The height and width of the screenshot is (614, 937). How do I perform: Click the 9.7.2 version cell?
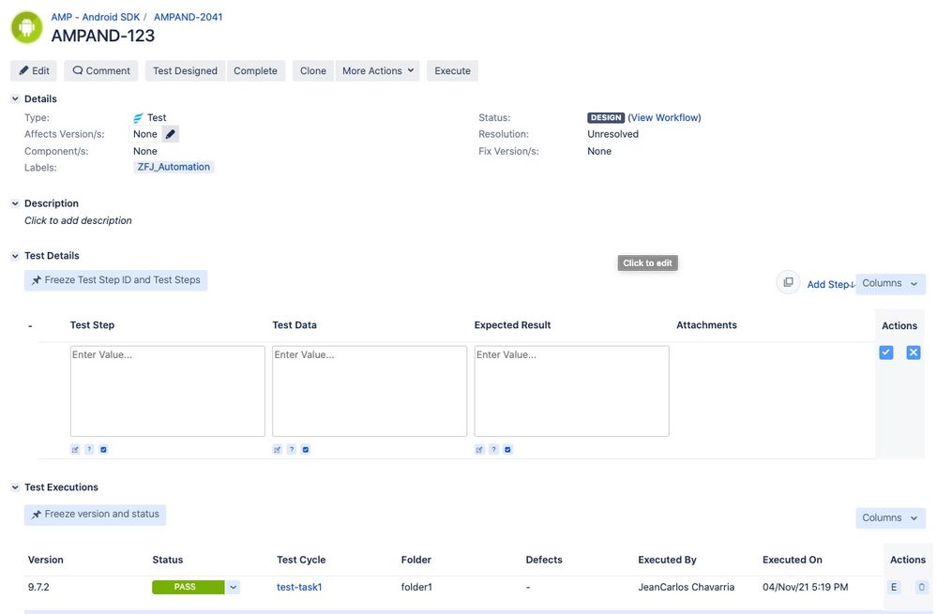[38, 587]
